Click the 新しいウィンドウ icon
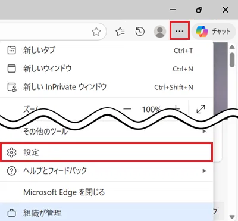This screenshot has width=238, height=221. point(11,69)
